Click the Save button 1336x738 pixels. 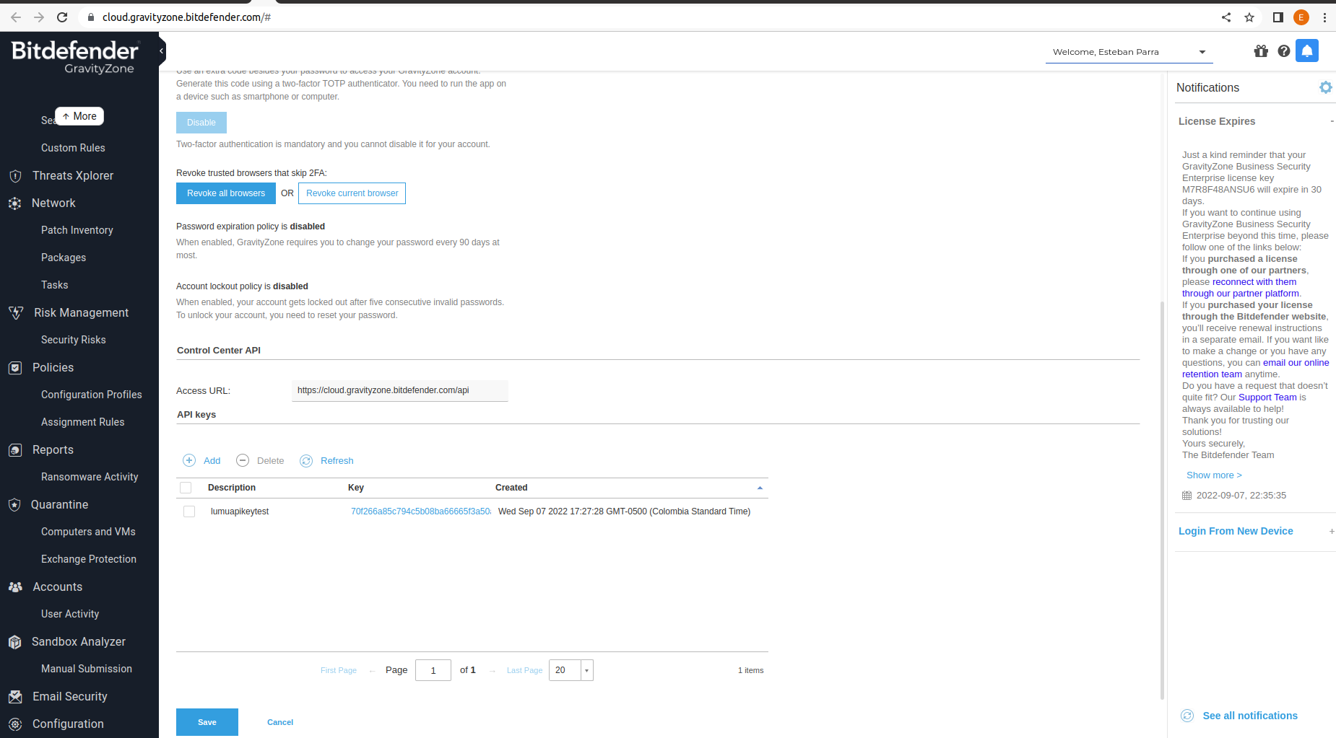point(207,722)
